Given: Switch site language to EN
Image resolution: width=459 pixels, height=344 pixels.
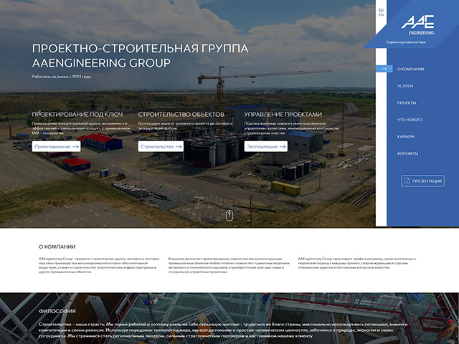Looking at the screenshot, I should (381, 14).
